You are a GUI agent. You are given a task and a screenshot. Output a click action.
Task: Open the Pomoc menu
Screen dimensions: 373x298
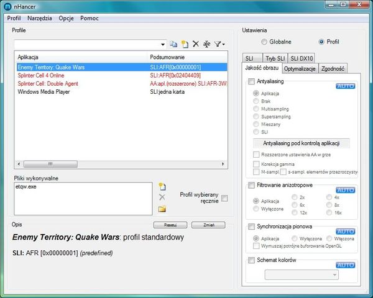click(89, 18)
